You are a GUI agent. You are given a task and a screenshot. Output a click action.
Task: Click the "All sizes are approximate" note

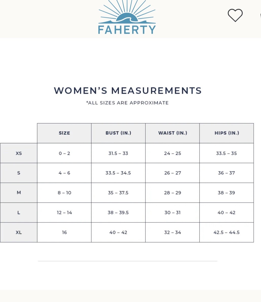coord(127,103)
